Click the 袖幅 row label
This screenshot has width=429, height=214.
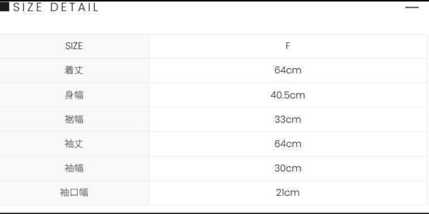point(74,168)
